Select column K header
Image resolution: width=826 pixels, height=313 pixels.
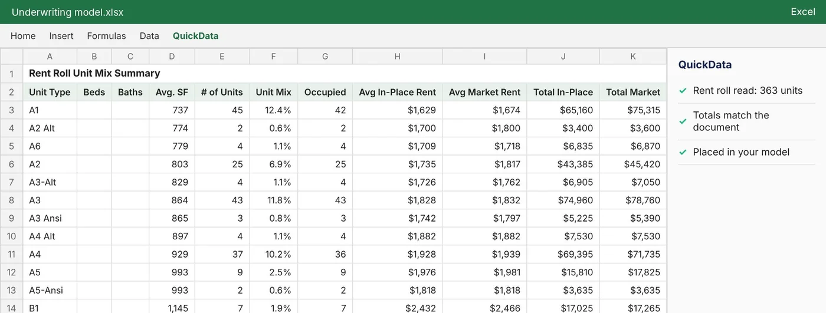[x=633, y=57]
